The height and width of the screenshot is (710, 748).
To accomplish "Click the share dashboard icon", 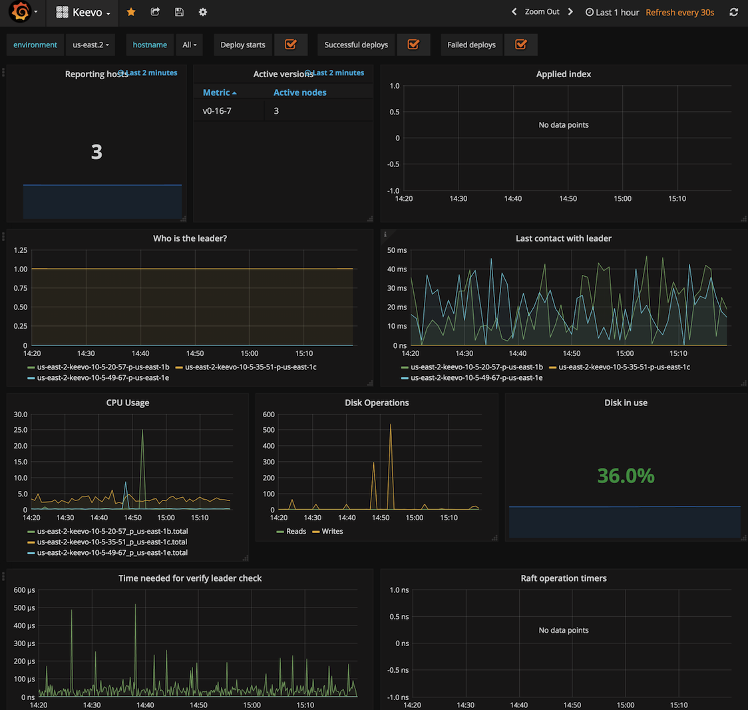I will [x=155, y=12].
